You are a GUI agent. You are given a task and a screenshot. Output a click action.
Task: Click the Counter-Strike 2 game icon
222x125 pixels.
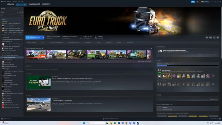click(x=3, y=49)
